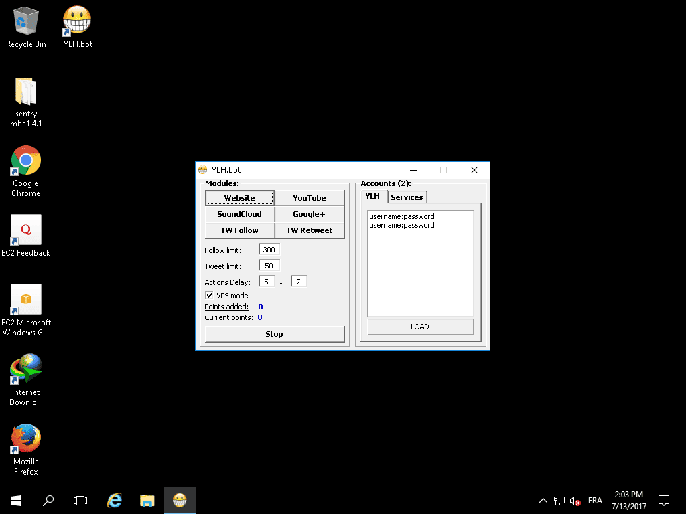Open the network status tray icon
Viewport: 686px width, 514px height.
[x=559, y=501]
